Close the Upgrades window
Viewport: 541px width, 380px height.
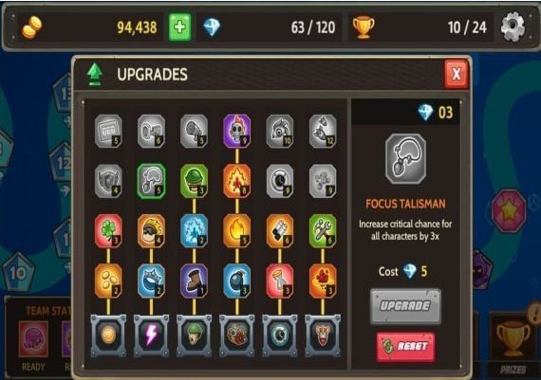457,74
